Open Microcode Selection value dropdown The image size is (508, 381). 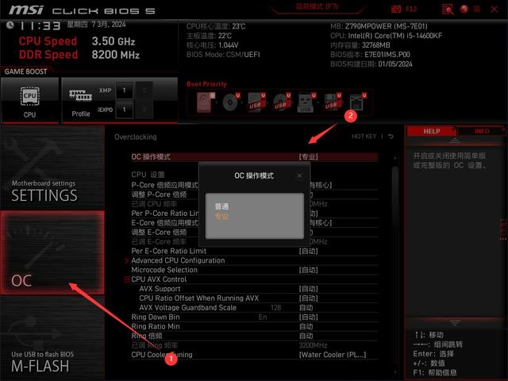pos(308,270)
